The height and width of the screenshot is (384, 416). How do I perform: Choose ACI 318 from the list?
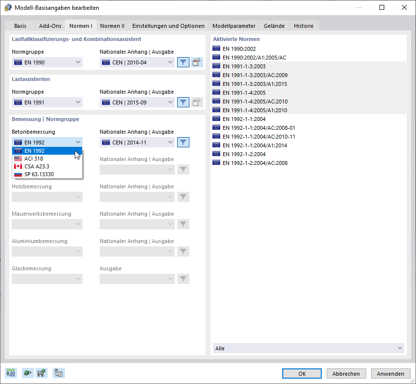[47, 159]
